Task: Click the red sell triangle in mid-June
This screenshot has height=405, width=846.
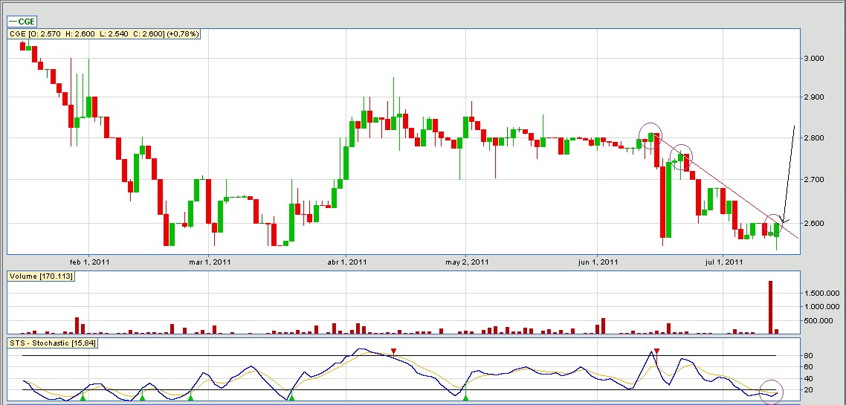Action: click(656, 351)
